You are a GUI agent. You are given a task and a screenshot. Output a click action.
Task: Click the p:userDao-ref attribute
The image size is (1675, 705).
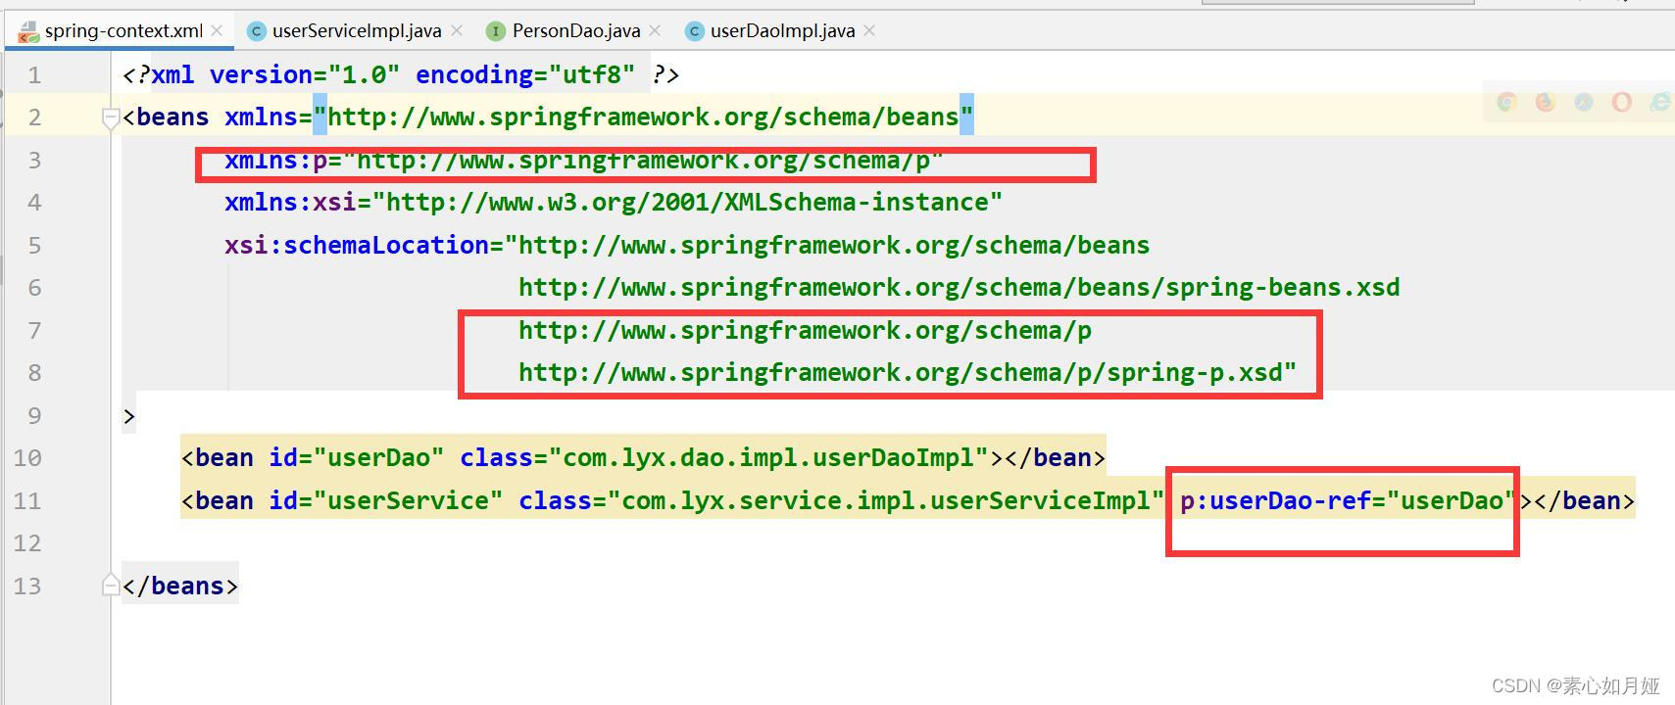(x=1349, y=501)
